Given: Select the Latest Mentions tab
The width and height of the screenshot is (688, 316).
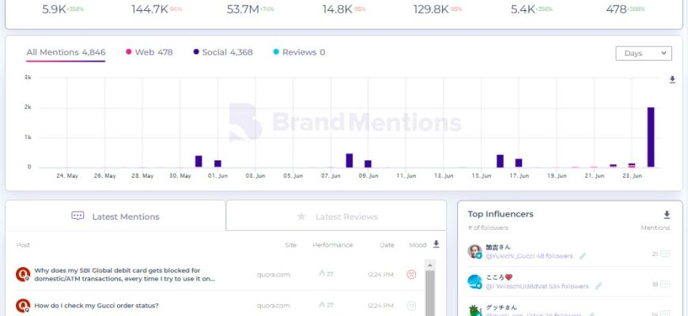Looking at the screenshot, I should tap(115, 216).
